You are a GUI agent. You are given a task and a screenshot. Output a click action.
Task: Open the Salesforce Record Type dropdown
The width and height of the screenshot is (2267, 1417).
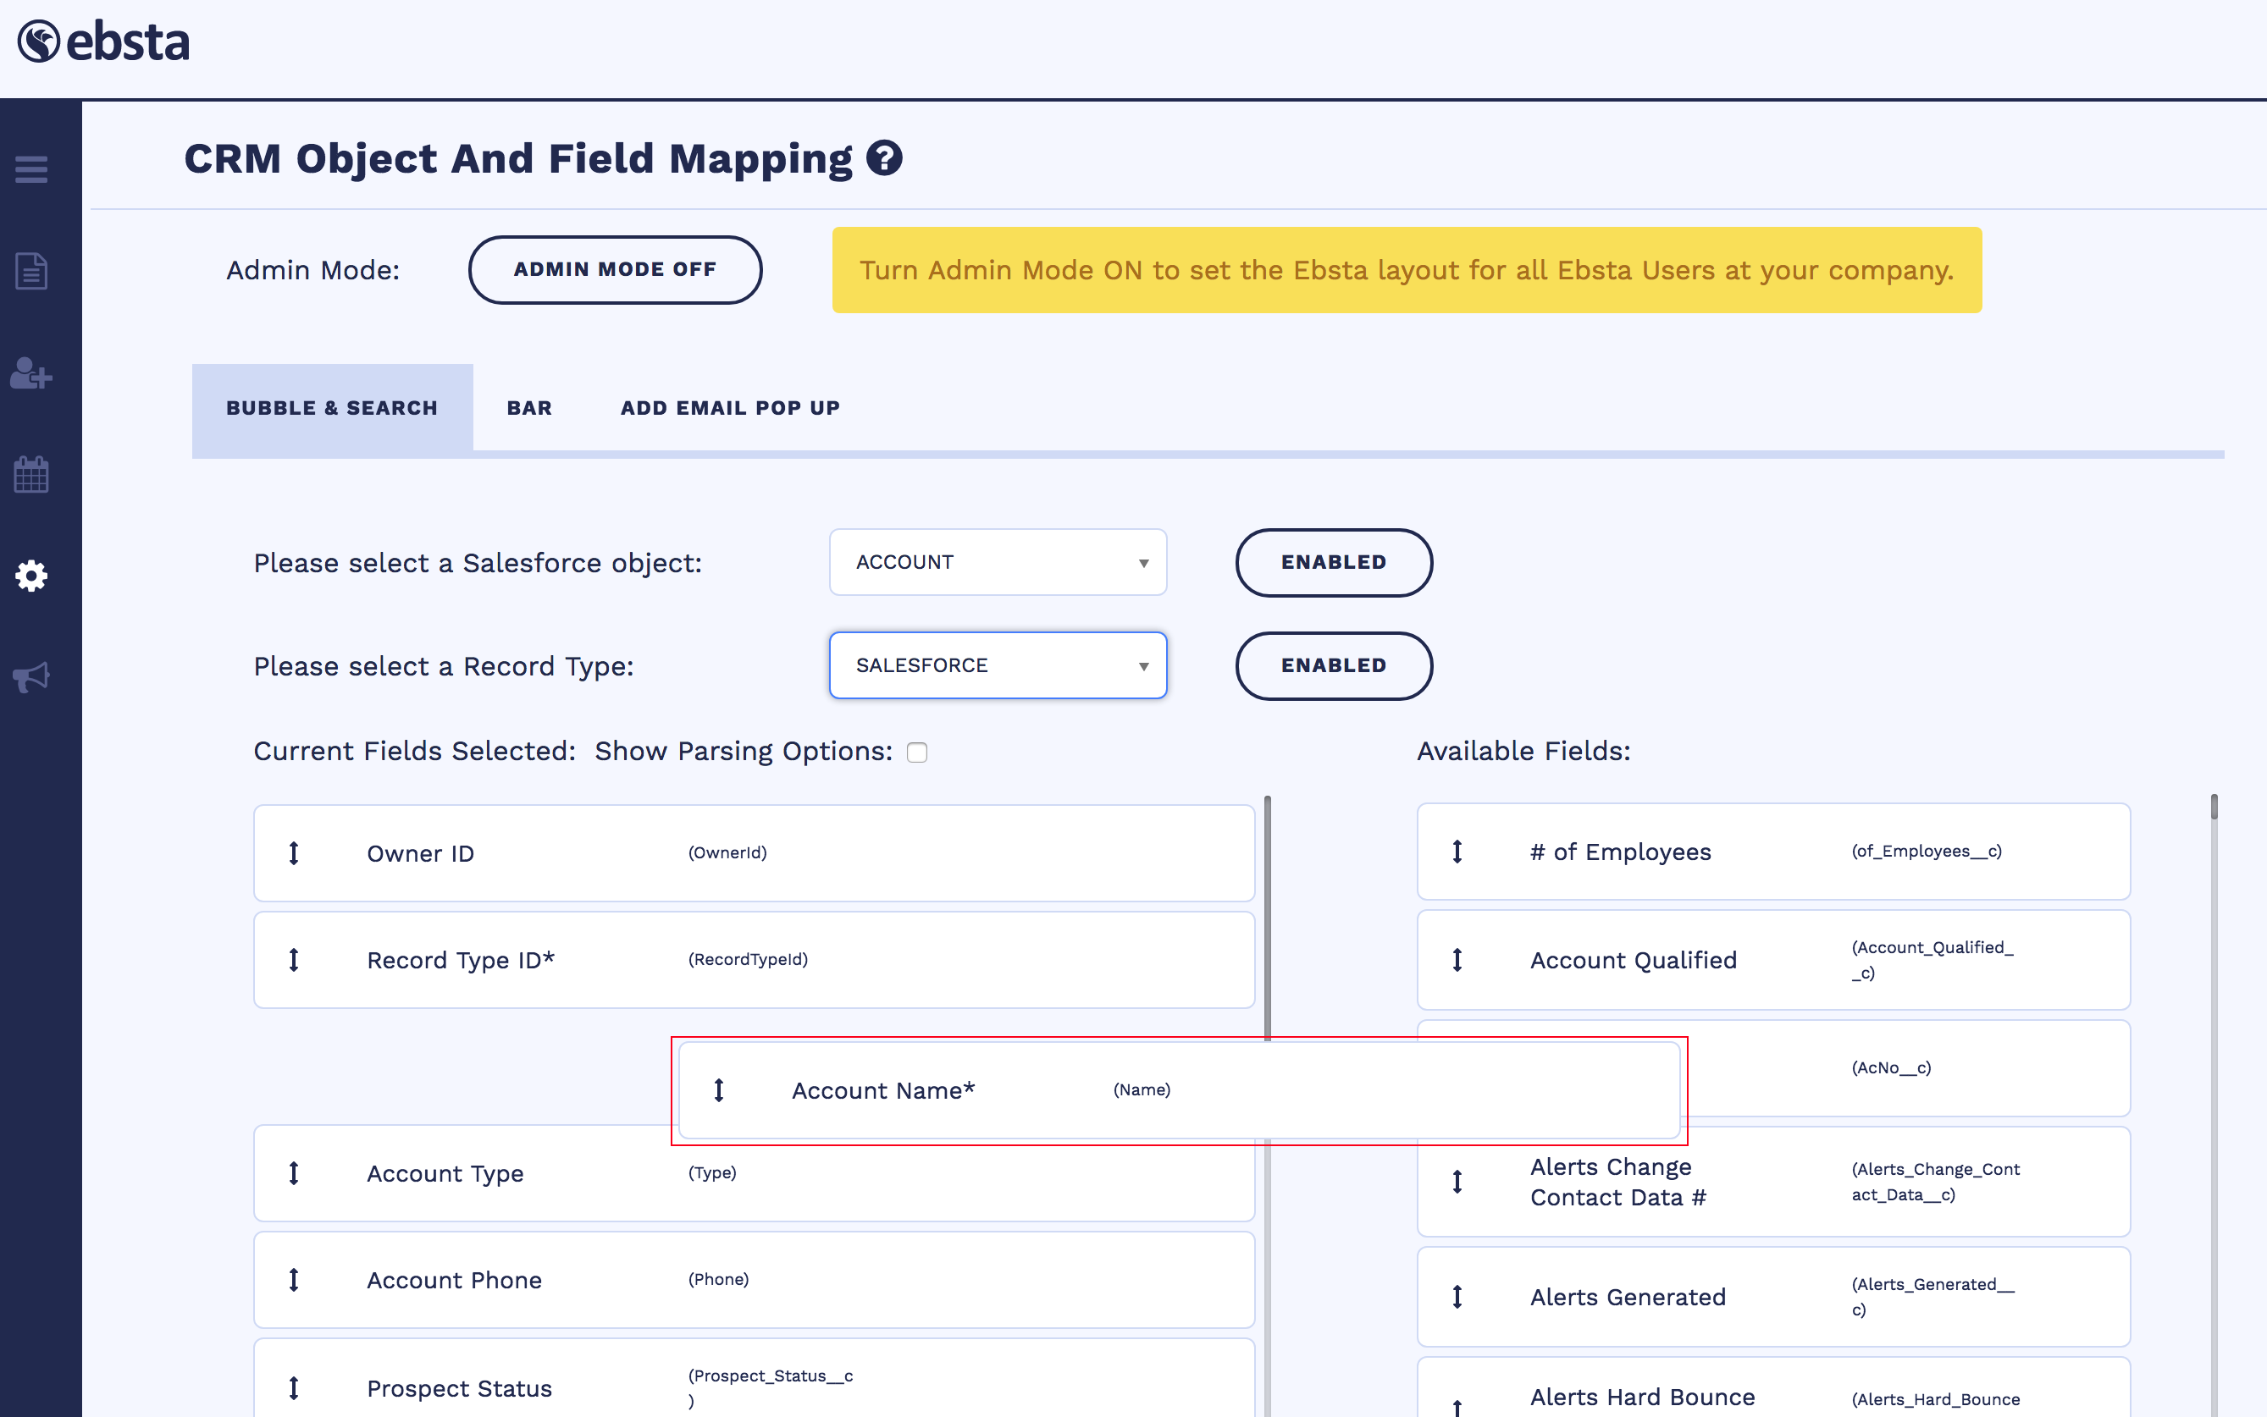(x=998, y=665)
